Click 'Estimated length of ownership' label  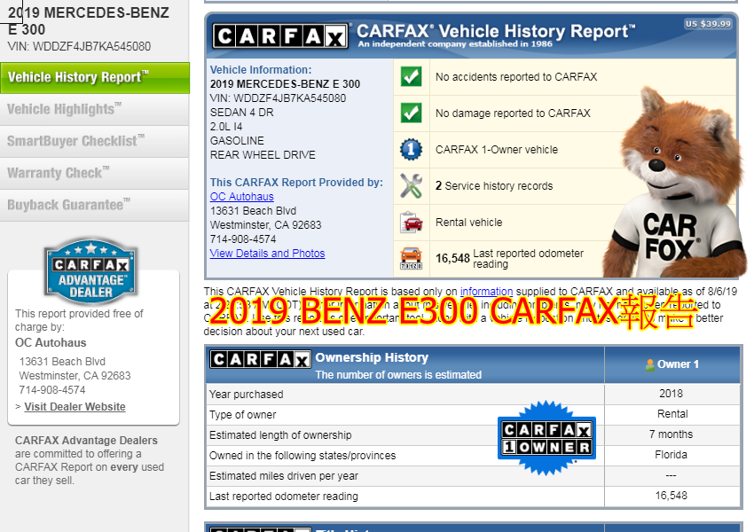point(280,435)
